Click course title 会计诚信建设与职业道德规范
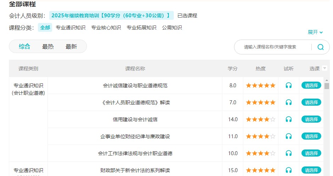333x176 pixels. point(135,86)
